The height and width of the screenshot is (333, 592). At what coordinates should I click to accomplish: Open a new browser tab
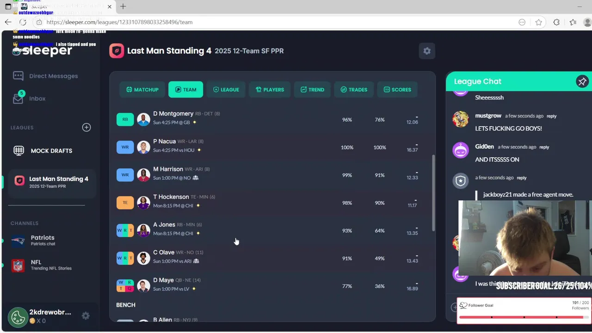[123, 6]
